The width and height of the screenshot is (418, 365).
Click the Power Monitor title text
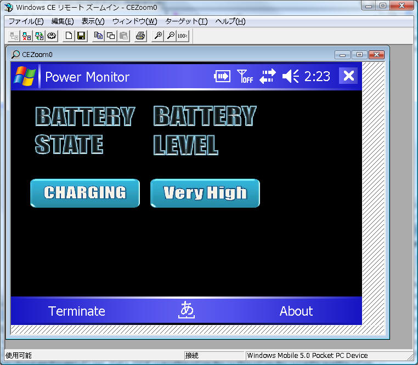click(87, 77)
